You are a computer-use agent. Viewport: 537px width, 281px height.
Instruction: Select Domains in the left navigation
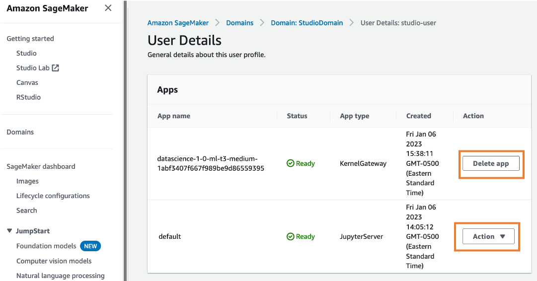(x=20, y=132)
